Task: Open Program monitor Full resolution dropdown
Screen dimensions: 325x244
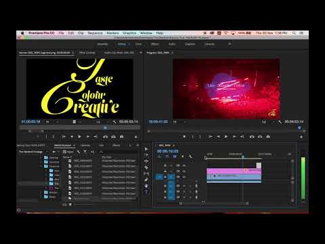Action: (267, 122)
